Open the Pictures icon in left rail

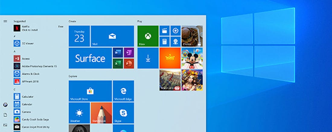coord(5,125)
